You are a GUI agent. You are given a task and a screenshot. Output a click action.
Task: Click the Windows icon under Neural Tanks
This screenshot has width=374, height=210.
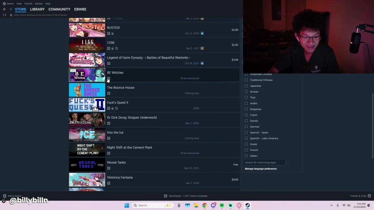click(x=109, y=168)
